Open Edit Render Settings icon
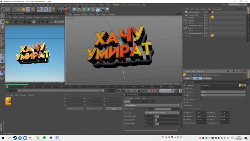Screen dimensions: 250x141 pos(69,10)
